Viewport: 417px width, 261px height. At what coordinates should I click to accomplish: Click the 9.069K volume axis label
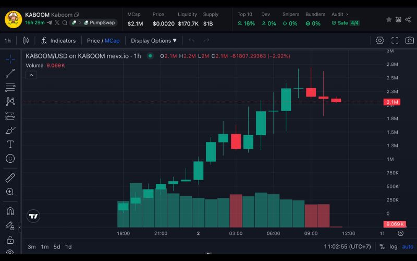coord(395,224)
